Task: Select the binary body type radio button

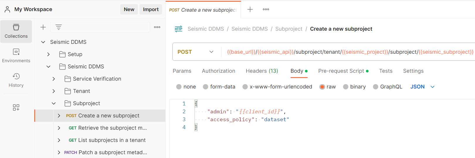Action: (x=346, y=87)
